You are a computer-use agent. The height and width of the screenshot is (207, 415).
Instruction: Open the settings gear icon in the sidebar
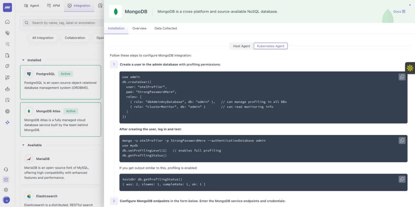pyautogui.click(x=6, y=190)
